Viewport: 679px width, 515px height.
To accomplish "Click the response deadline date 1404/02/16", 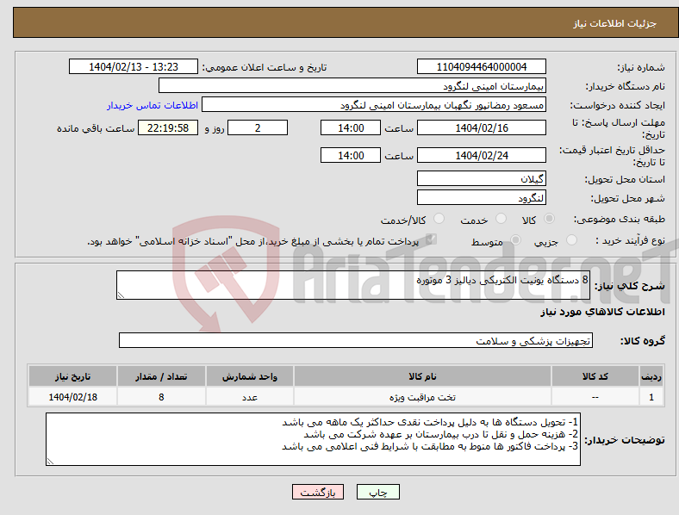I will 482,127.
